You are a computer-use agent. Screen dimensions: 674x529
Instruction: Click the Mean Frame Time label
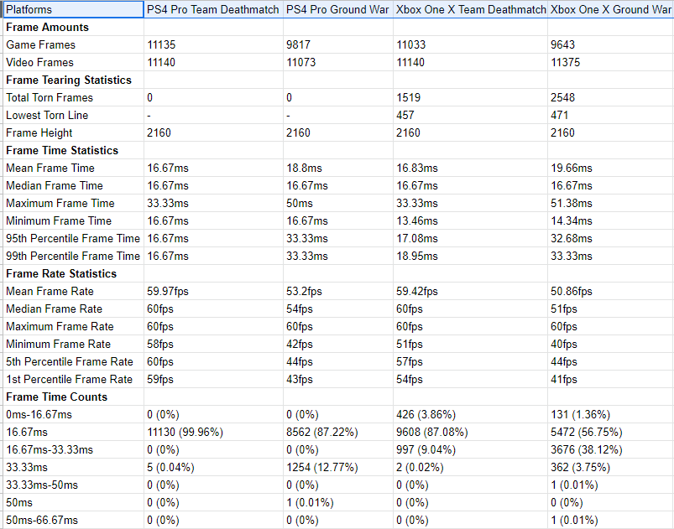(50, 168)
